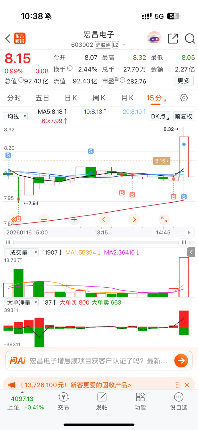Open the 均线 indicator dropdown
The image size is (198, 430).
point(15,116)
